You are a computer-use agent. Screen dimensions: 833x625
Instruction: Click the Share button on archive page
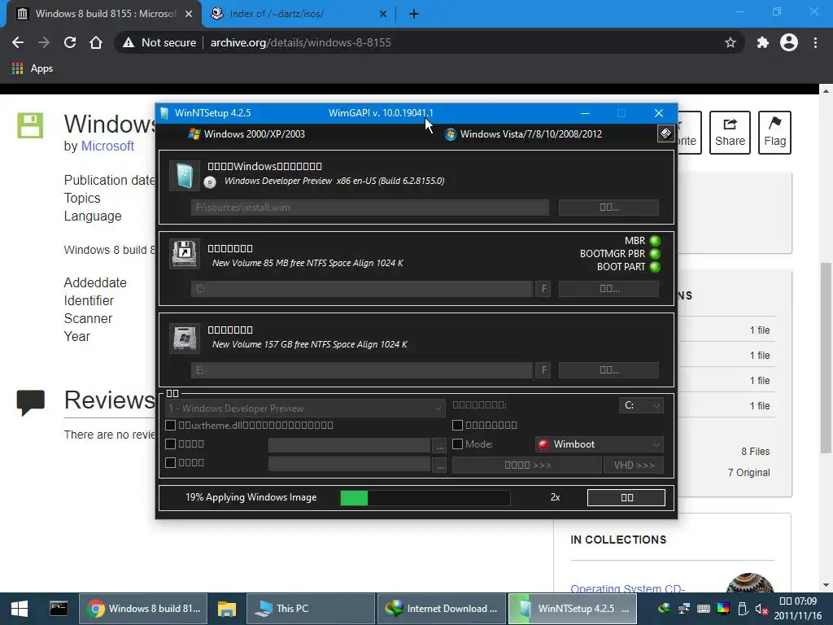click(x=730, y=133)
